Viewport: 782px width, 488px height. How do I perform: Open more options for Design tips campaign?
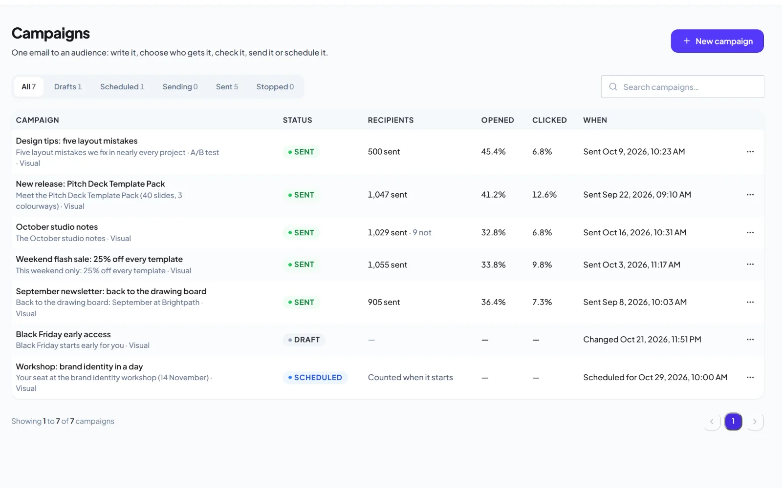tap(750, 152)
